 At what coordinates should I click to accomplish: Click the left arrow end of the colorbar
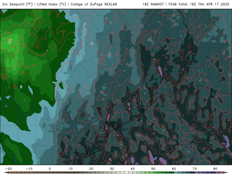coord(6,173)
